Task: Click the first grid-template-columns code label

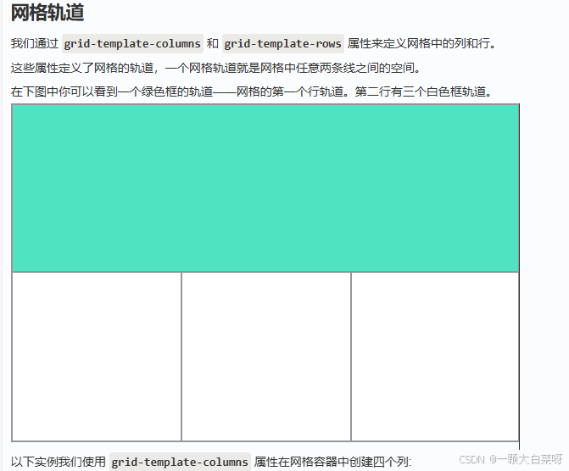Action: point(132,43)
